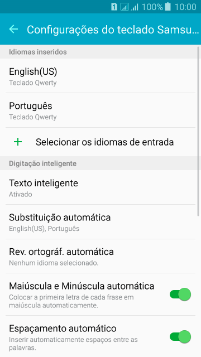Toggle Maiúscula e Minúscula automática switch
Image resolution: width=201 pixels, height=357 pixels.
180,294
